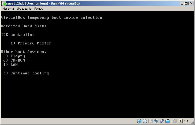Click the network adapters status icon
The image size is (195, 125).
pos(156,121)
